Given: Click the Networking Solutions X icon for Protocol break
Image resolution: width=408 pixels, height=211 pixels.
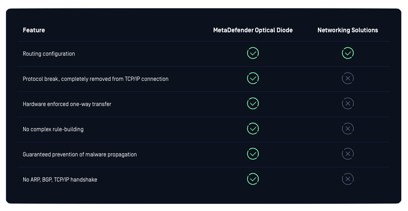Looking at the screenshot, I should point(348,78).
